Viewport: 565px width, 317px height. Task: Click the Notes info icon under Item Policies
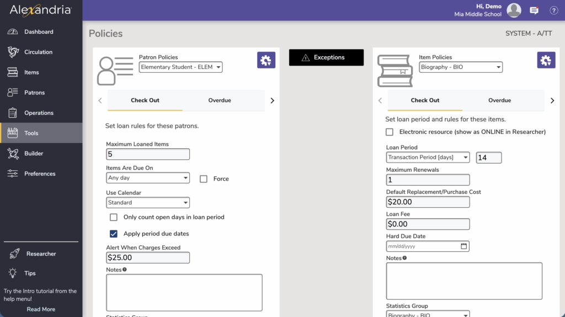coord(404,258)
